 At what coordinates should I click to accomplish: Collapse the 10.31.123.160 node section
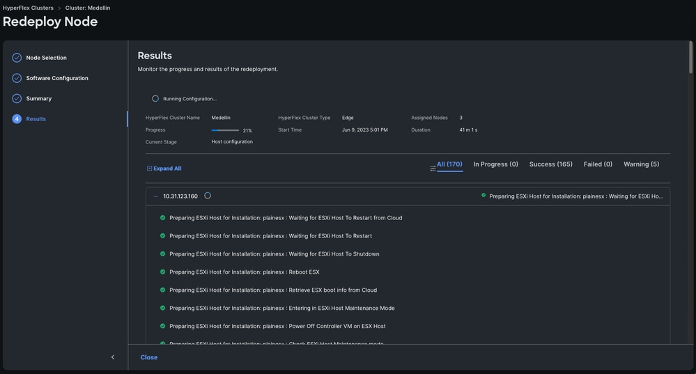point(155,196)
